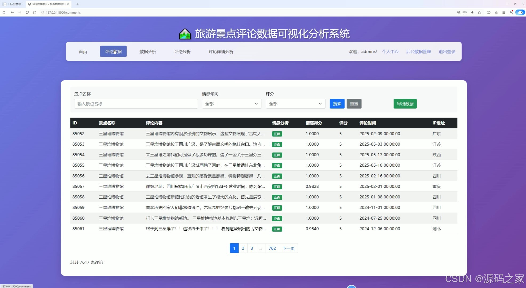Click the 导出数据 button
This screenshot has width=526, height=288.
[405, 104]
